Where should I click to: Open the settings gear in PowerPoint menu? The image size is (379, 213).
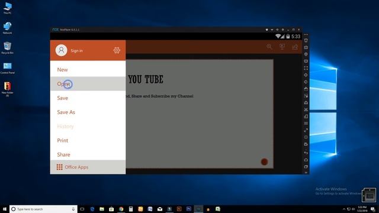click(117, 50)
